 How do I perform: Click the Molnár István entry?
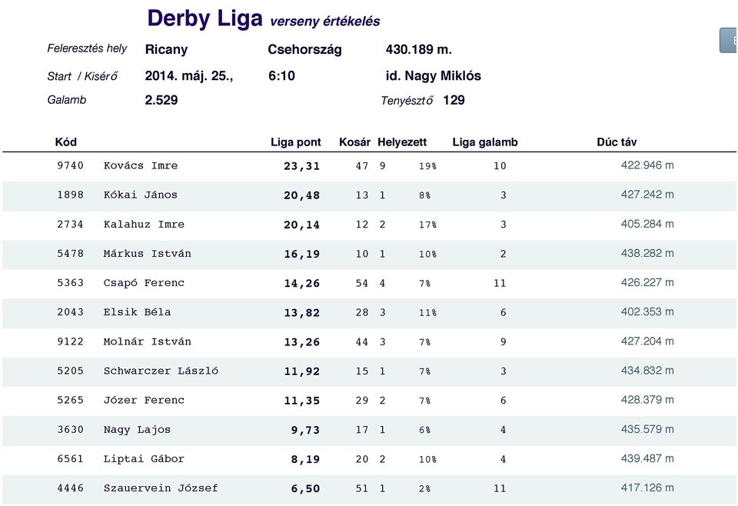pos(147,341)
